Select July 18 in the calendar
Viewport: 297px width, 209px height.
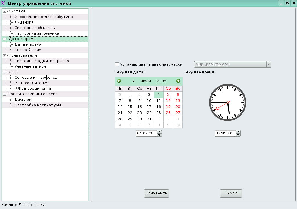click(x=158, y=107)
